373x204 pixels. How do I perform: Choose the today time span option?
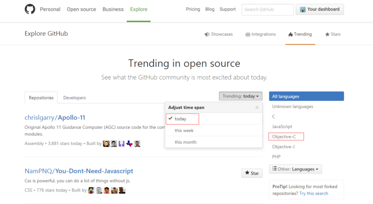coord(214,118)
